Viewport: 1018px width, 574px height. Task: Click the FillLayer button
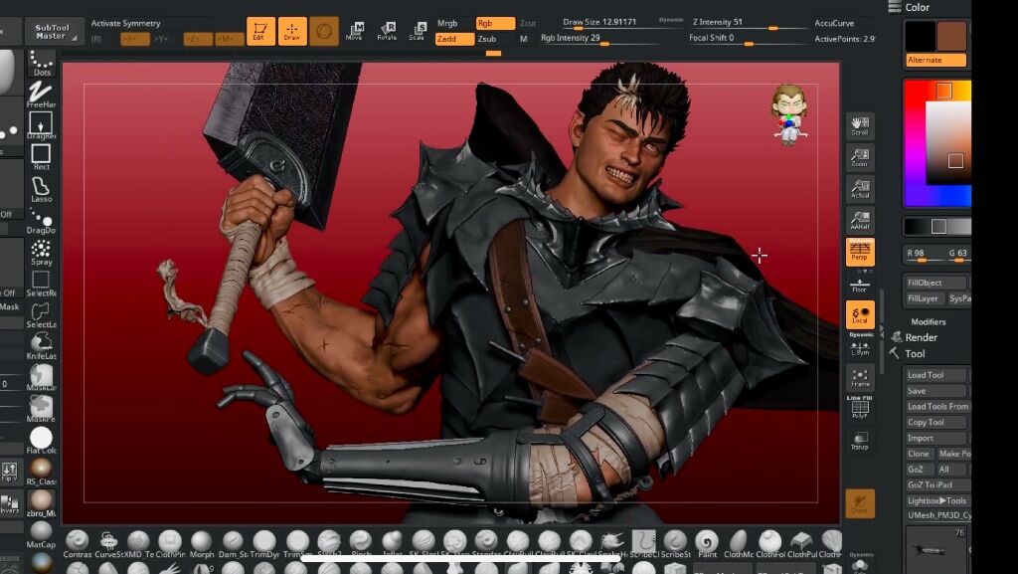pos(926,298)
